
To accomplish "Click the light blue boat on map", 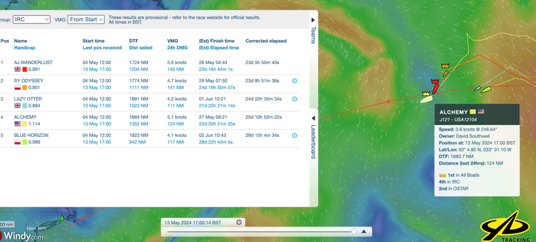I will pos(478,89).
